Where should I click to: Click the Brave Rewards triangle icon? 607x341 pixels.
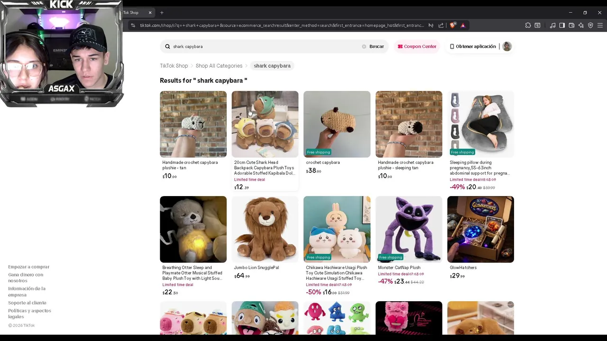coord(463,25)
